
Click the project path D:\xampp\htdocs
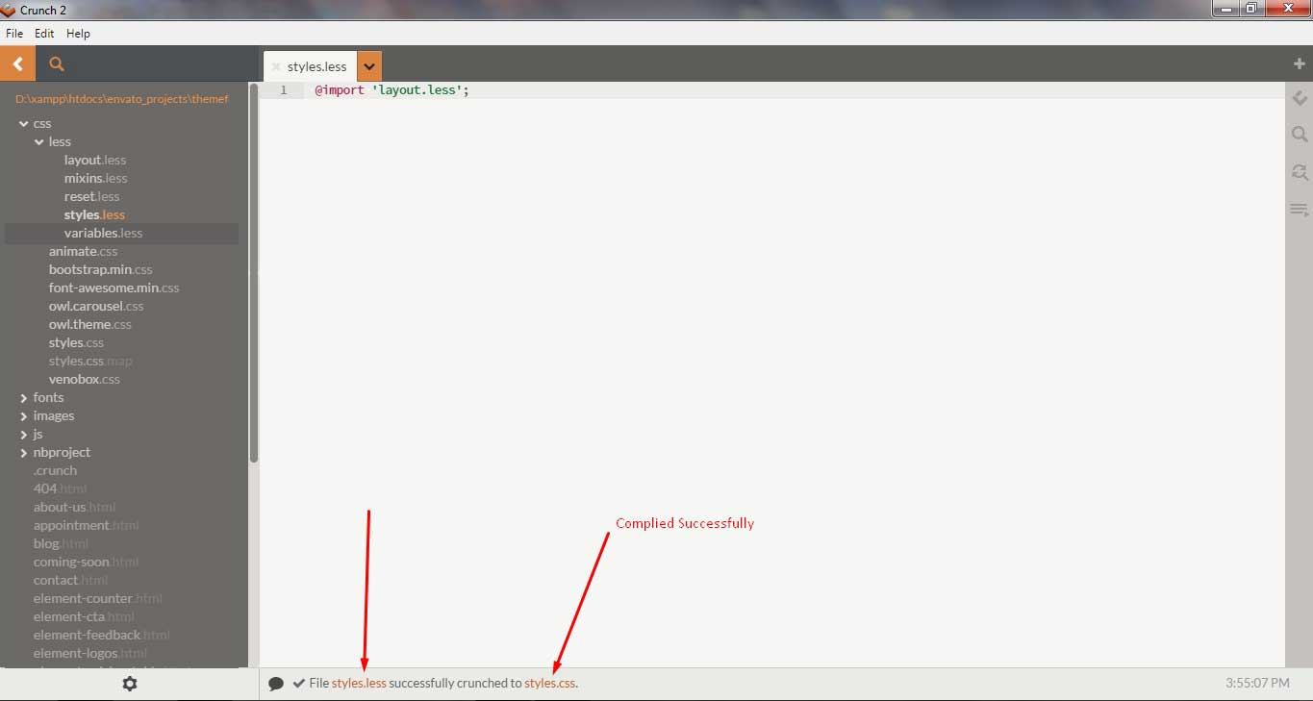point(122,98)
